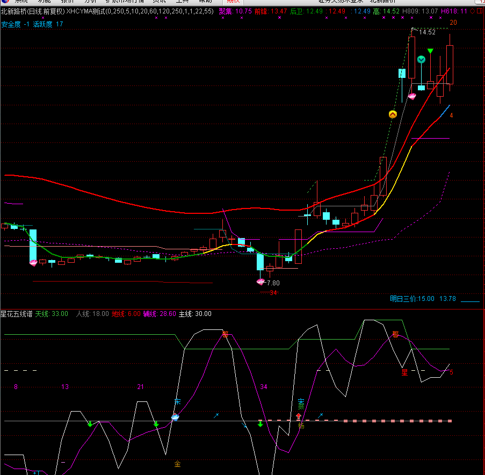Open the 帮助 menu
Viewport: 485px width, 475px height.
pos(205,2)
